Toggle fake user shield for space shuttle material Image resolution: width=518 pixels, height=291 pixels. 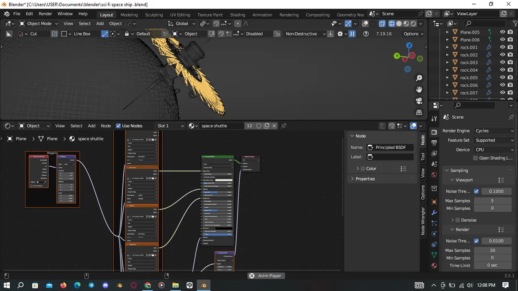pyautogui.click(x=259, y=126)
